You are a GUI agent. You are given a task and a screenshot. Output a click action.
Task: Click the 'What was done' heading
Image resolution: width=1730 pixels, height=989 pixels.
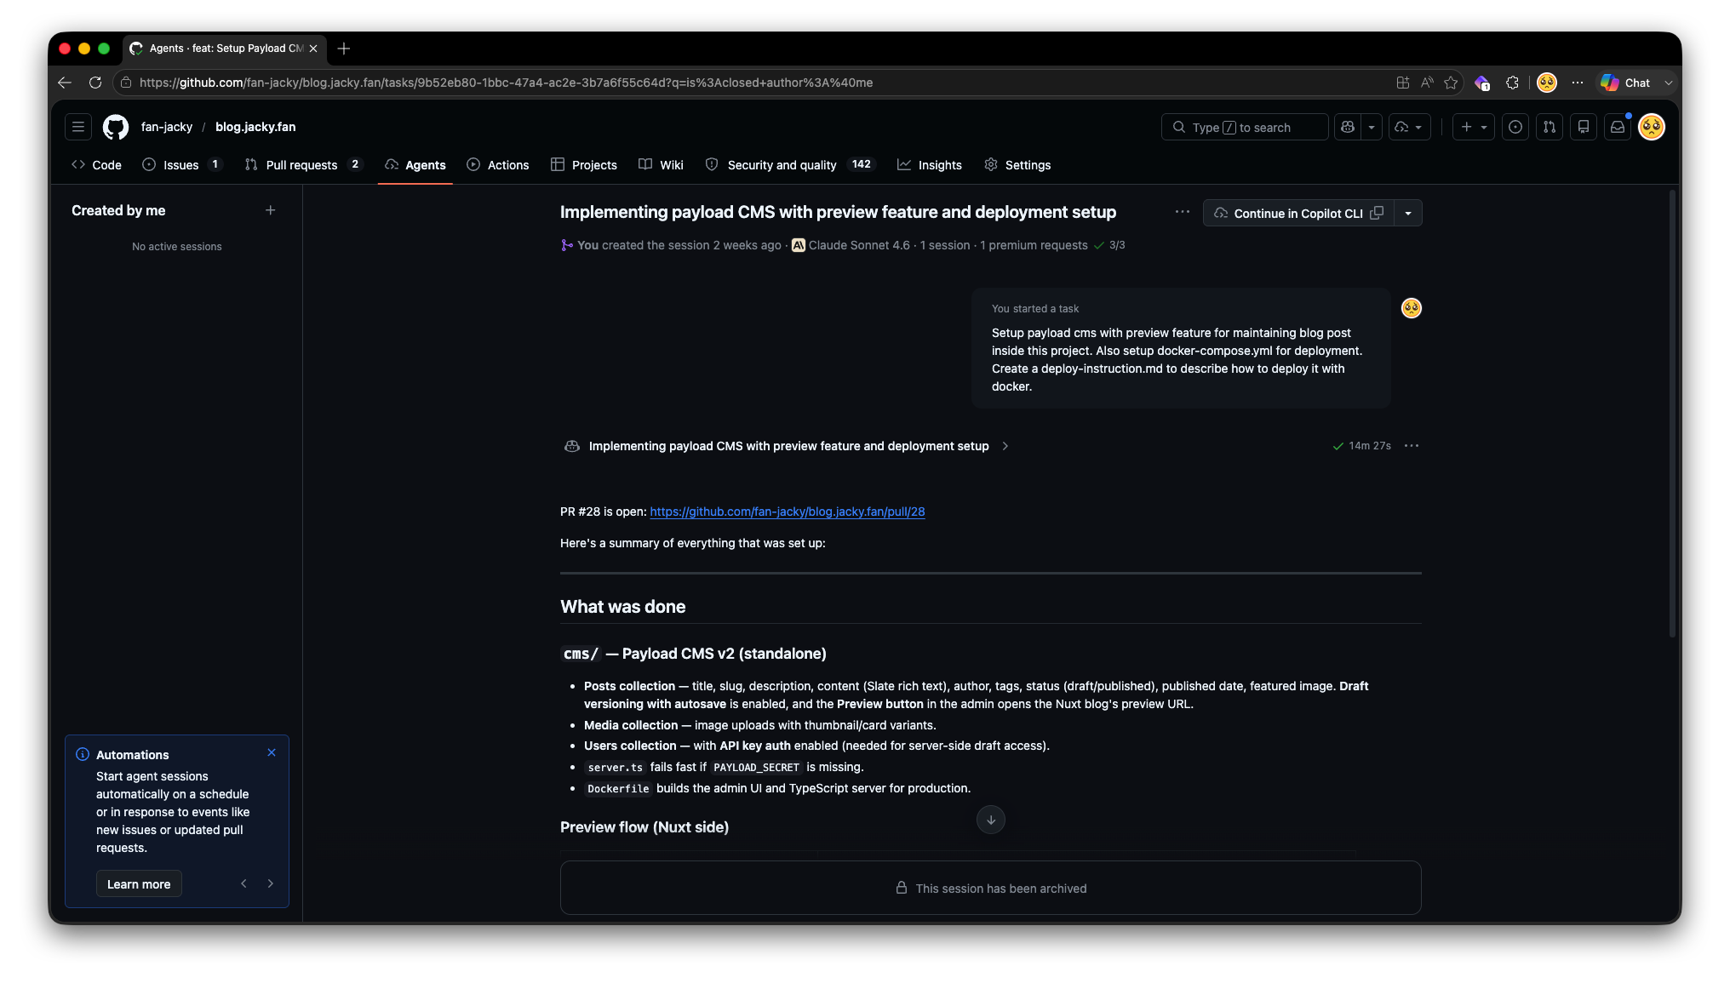tap(623, 607)
